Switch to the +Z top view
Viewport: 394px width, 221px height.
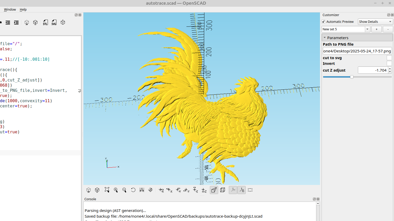[196, 190]
